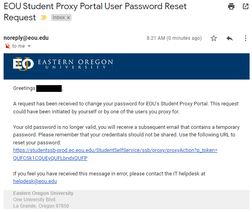Click the email subject heading text
The image size is (252, 212).
(95, 7)
